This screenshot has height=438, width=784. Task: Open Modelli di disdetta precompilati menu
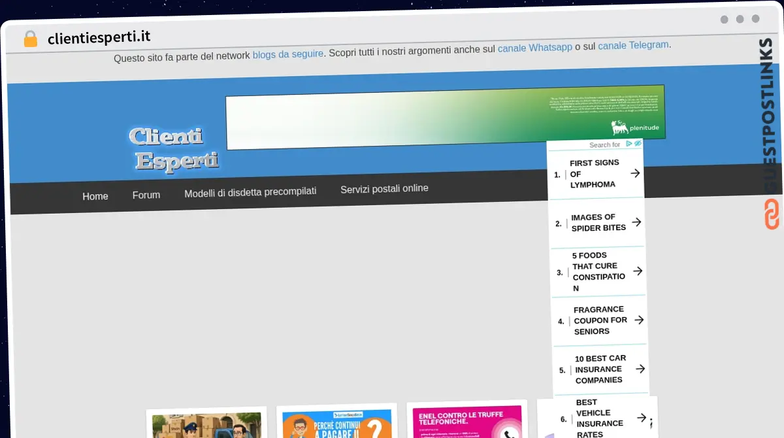[x=250, y=192]
